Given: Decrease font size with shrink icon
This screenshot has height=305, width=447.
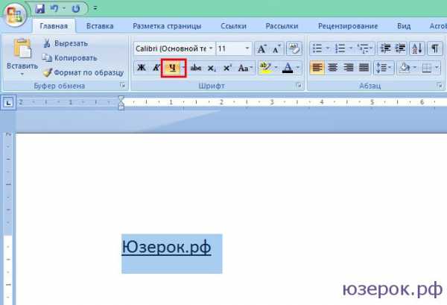Looking at the screenshot, I should (276, 48).
